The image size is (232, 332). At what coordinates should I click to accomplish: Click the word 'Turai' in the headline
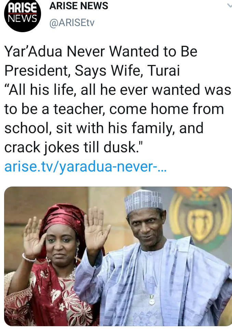164,72
